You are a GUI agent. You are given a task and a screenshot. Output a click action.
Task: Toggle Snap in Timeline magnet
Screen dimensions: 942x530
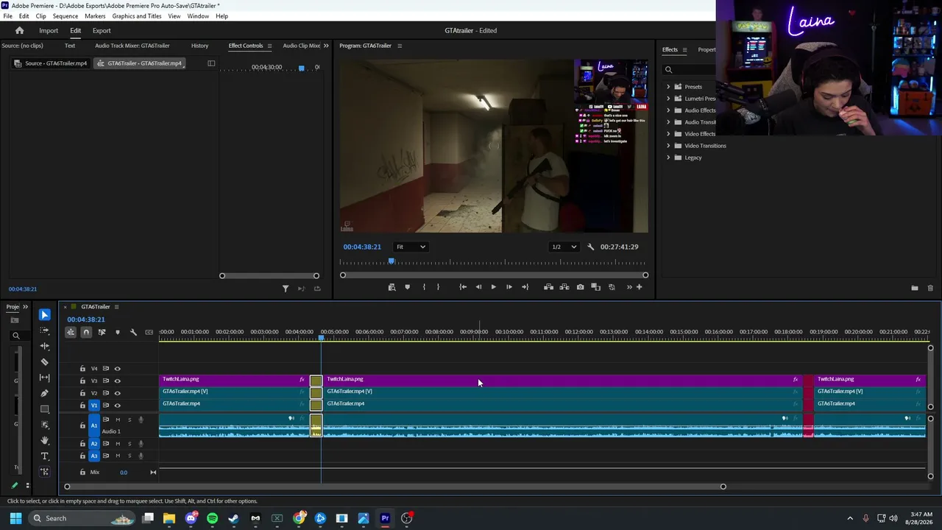(x=86, y=332)
